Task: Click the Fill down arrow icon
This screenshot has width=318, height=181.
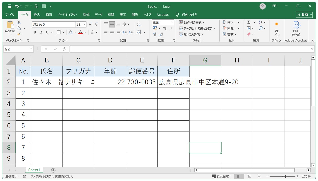Action: click(249, 28)
